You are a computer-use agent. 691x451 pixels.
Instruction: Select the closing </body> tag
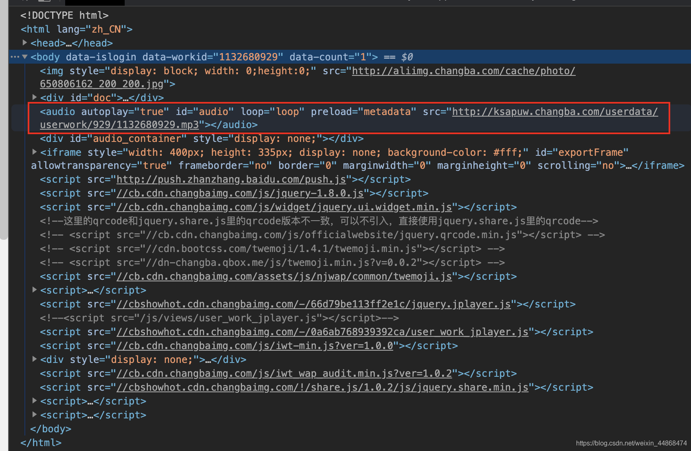tap(51, 429)
